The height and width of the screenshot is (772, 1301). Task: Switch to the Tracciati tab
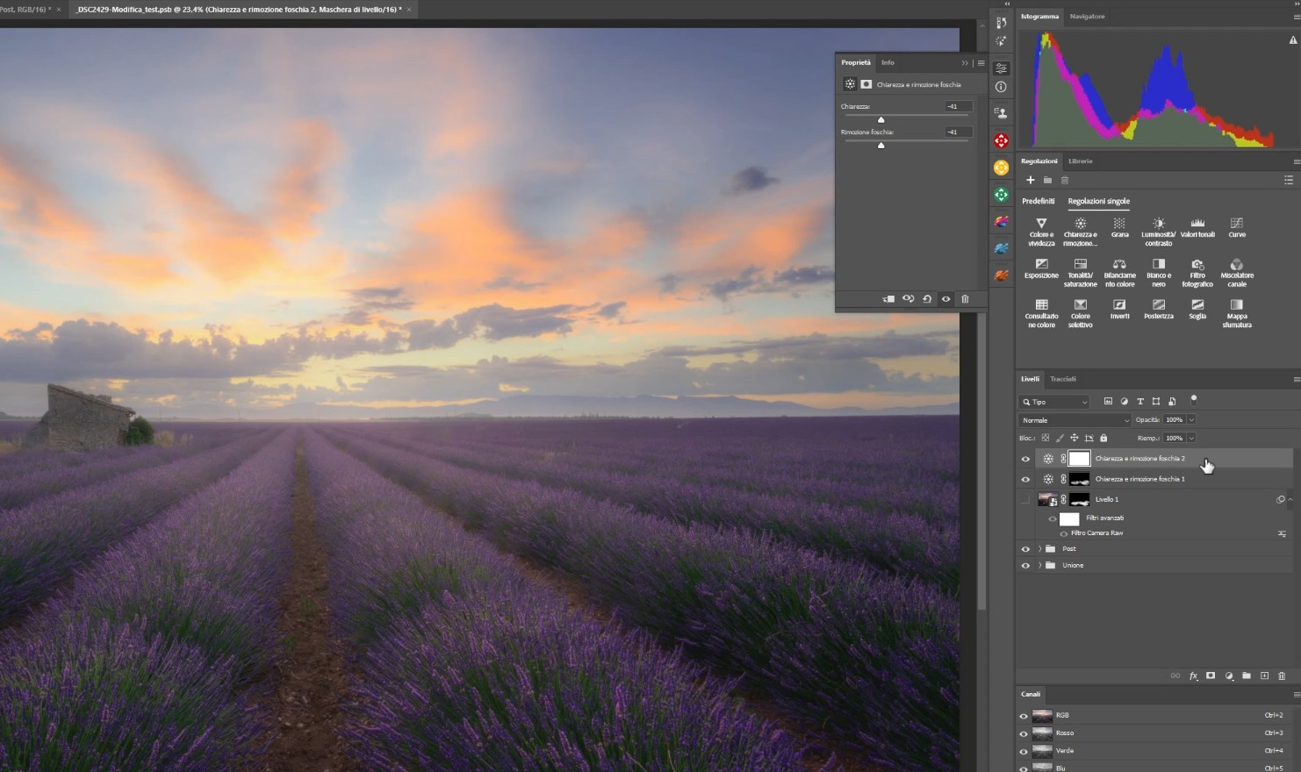[x=1062, y=379]
